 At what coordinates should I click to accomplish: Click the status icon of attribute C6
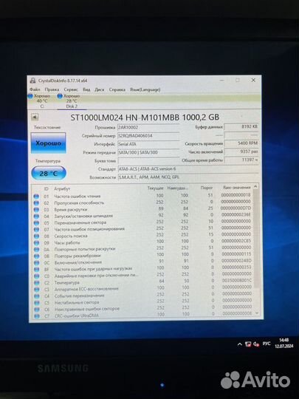pos(37,310)
